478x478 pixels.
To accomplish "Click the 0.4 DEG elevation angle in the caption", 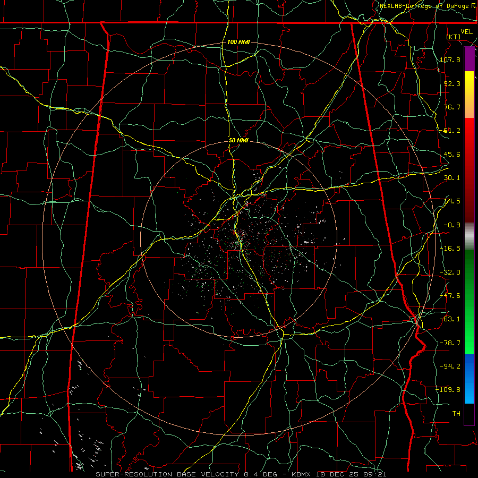I will 260,474.
